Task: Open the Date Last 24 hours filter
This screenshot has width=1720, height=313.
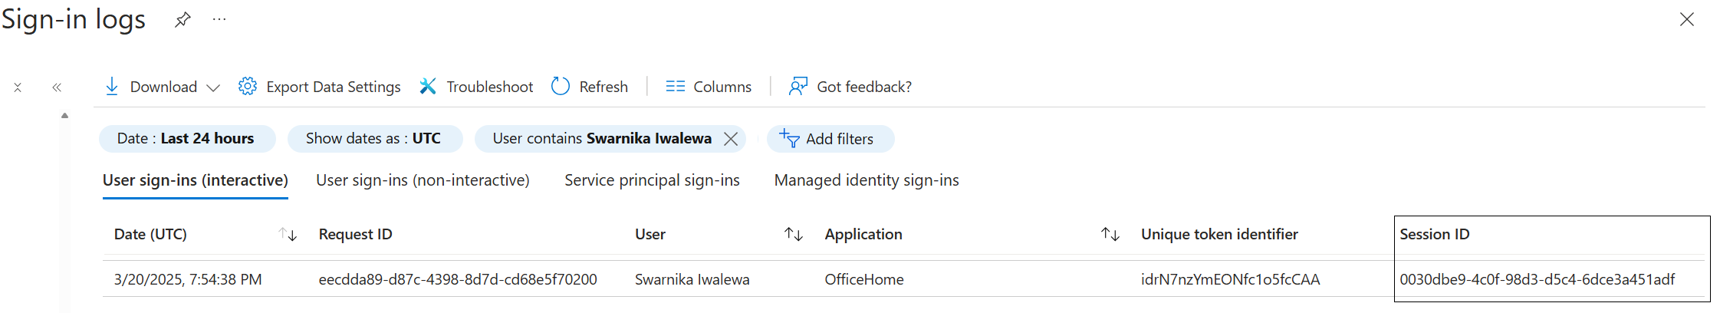Action: (186, 139)
